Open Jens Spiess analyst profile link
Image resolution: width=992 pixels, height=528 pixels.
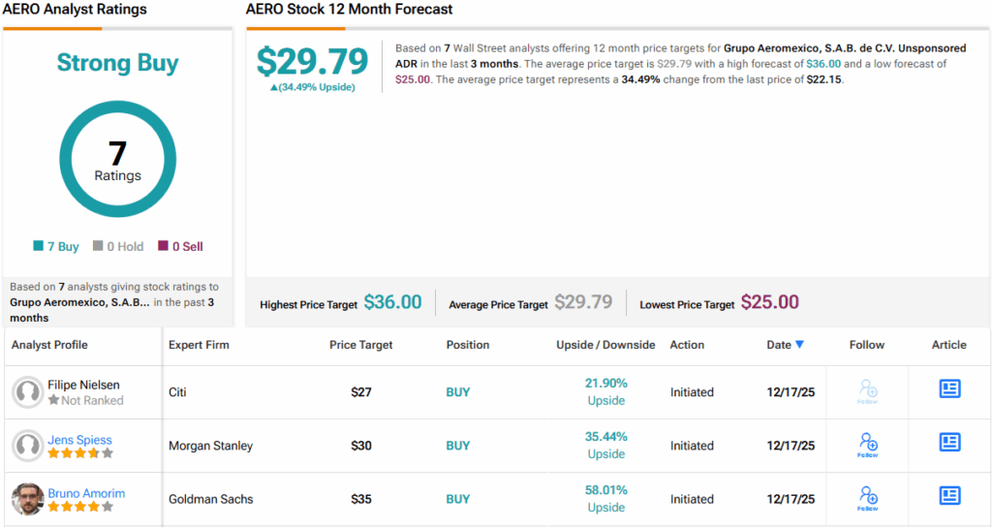(79, 440)
